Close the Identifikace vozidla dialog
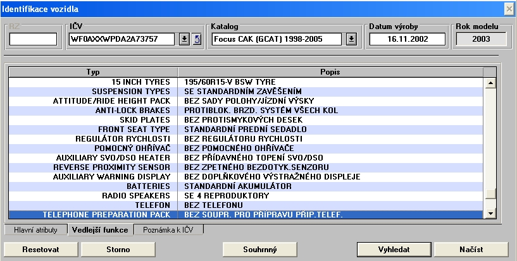 [509, 8]
